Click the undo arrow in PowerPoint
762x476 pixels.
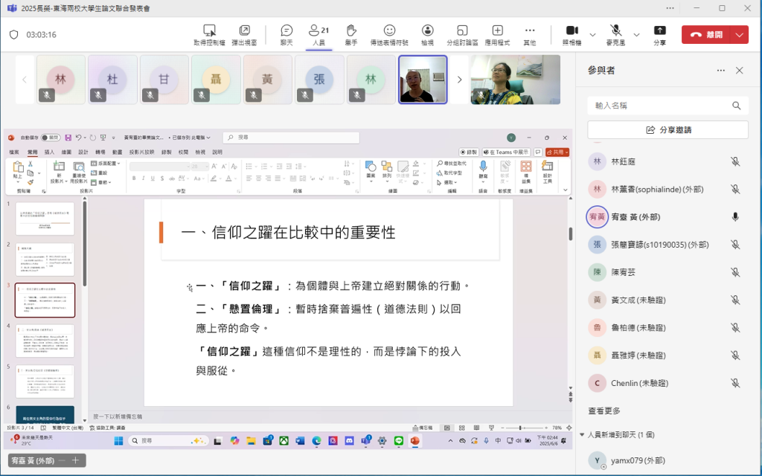pyautogui.click(x=78, y=138)
